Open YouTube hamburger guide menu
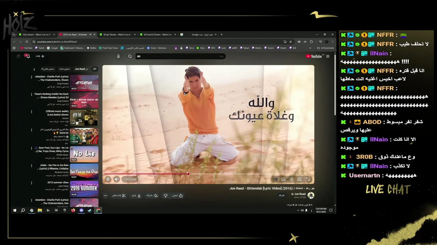Screen dimensions: 437x245 (328, 56)
